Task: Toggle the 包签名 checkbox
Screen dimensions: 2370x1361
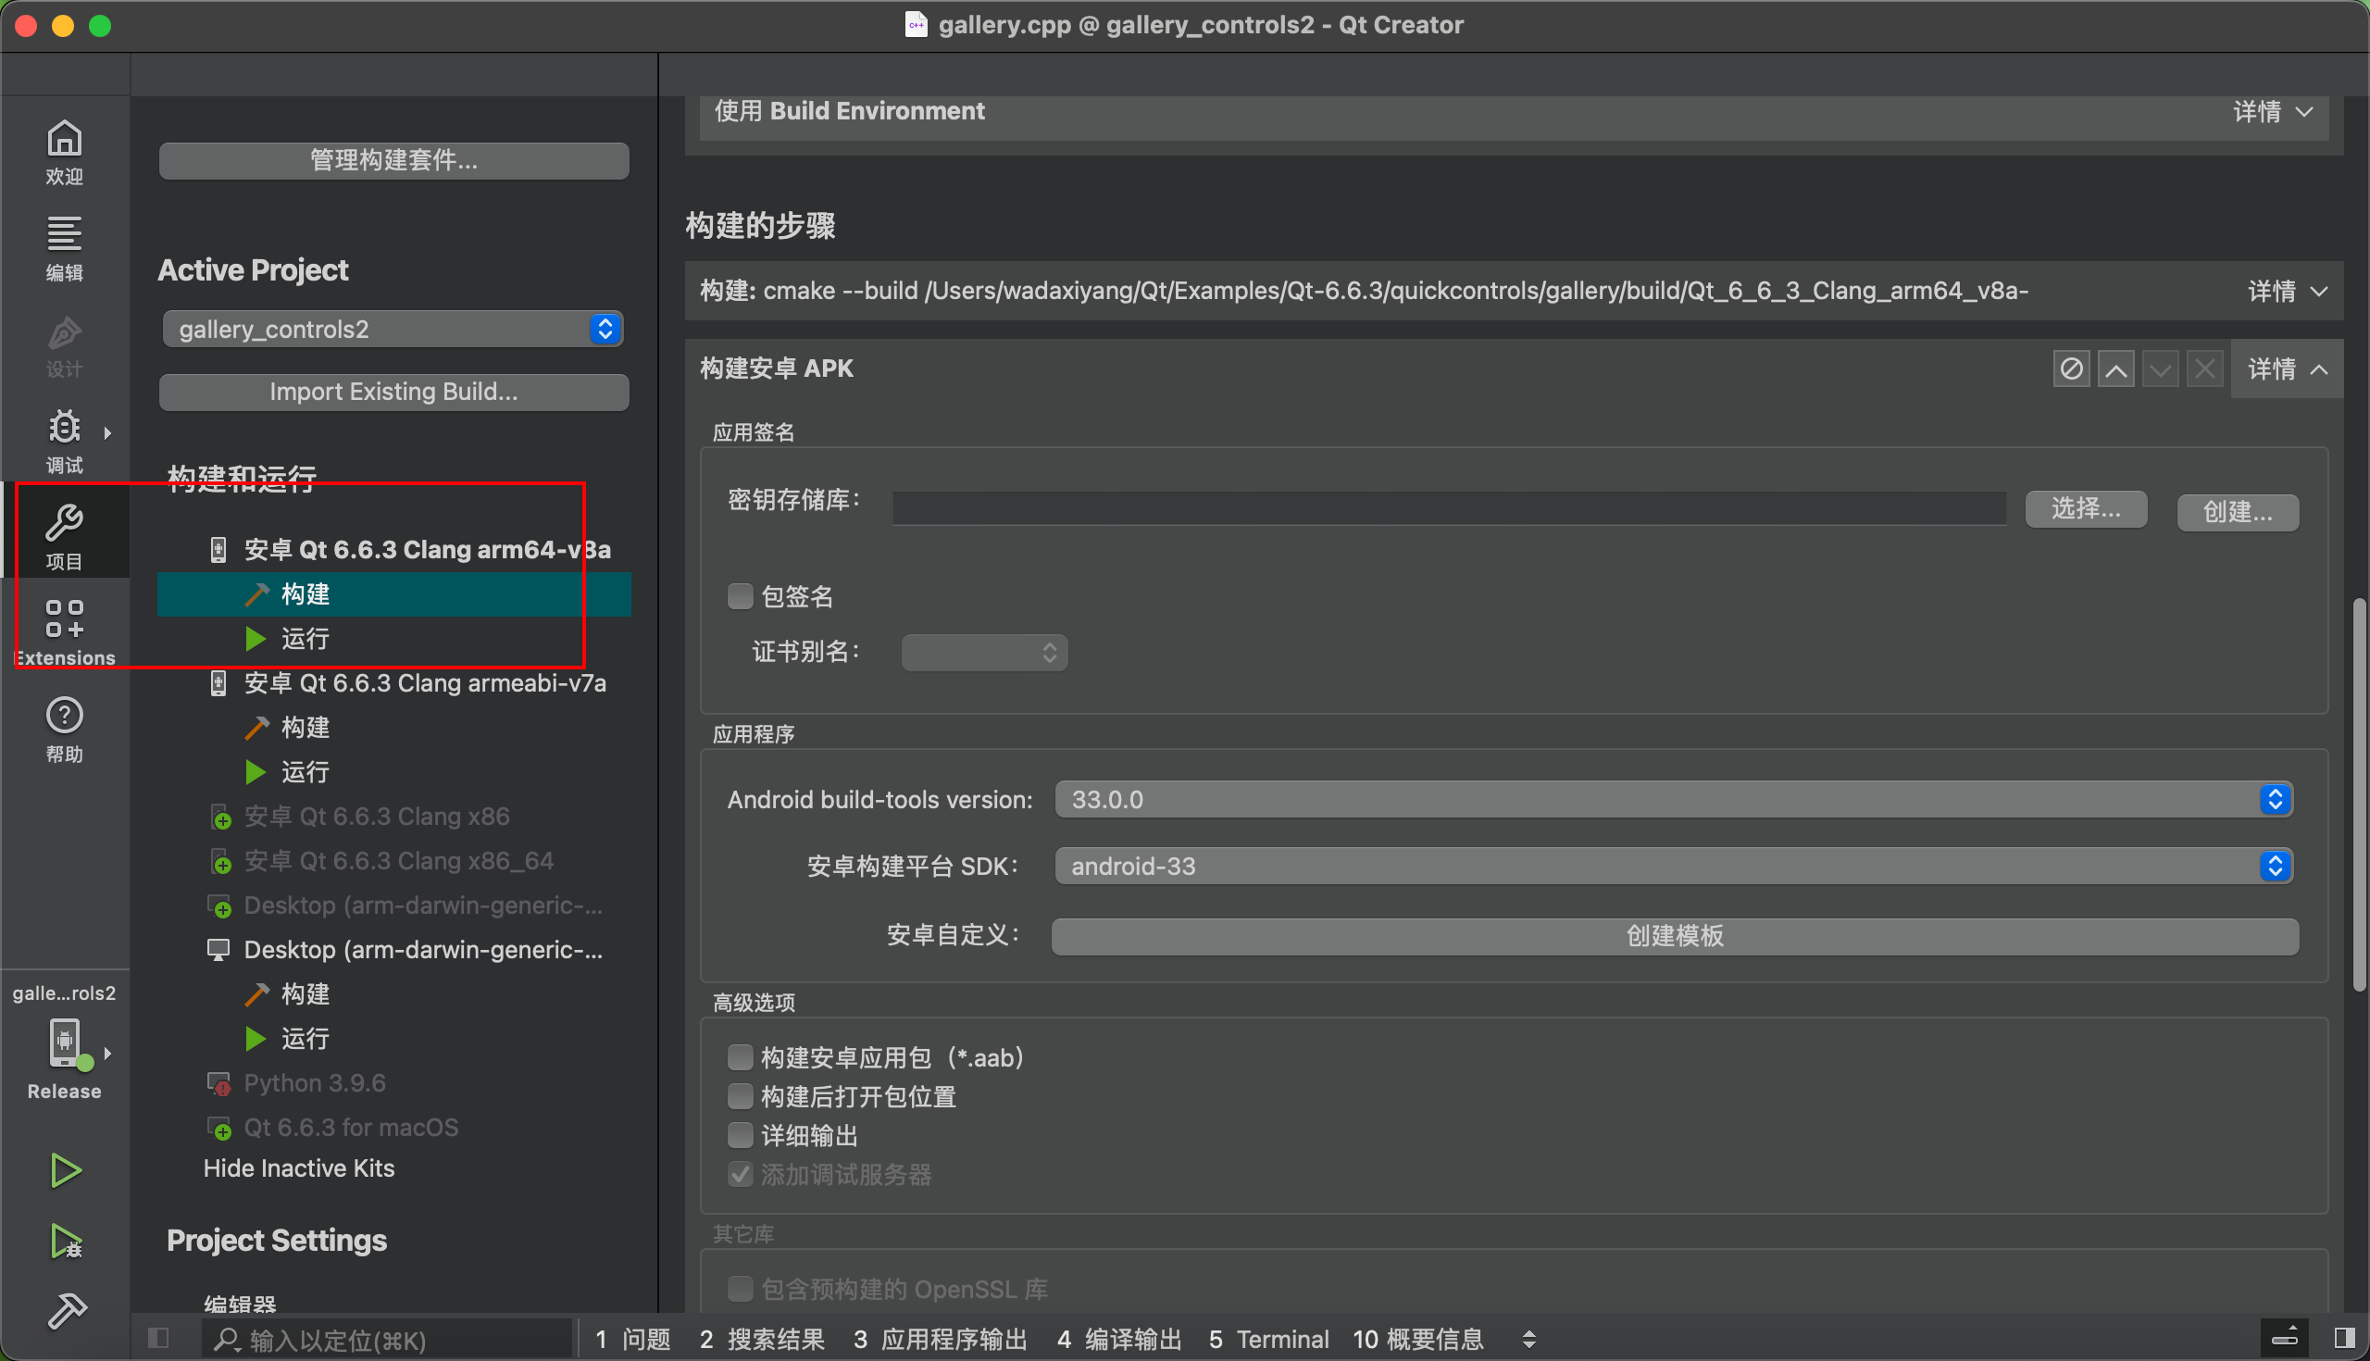Action: point(739,595)
